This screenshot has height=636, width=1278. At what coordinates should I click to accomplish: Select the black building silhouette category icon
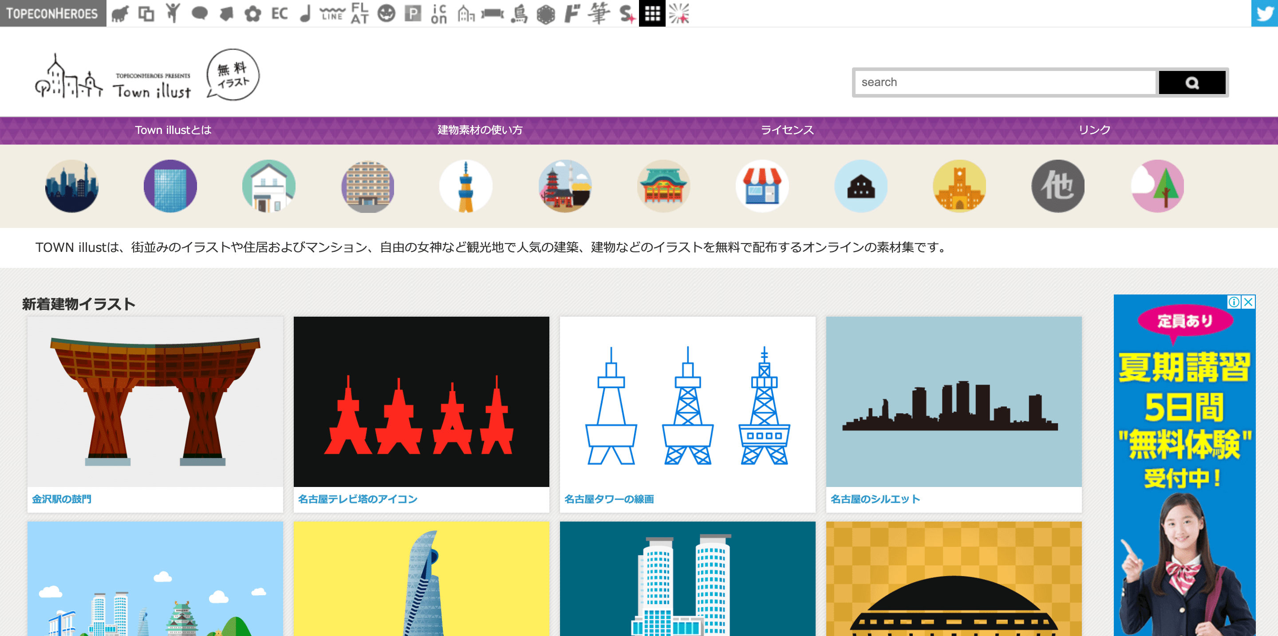(861, 186)
